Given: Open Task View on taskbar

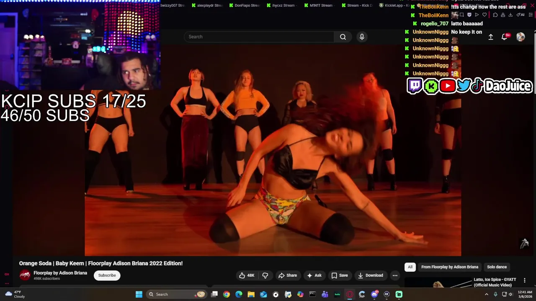Looking at the screenshot, I should [x=214, y=294].
